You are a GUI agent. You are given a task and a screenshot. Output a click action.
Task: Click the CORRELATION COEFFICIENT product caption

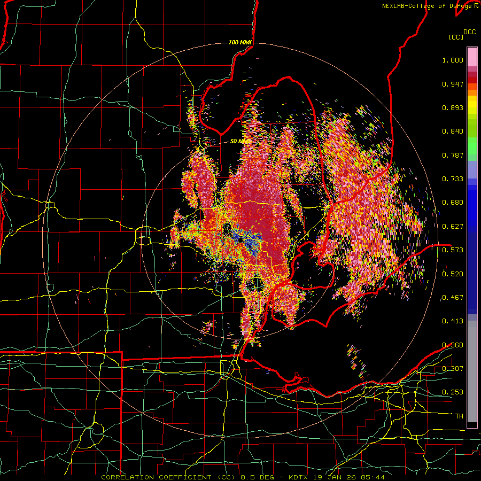(x=168, y=477)
